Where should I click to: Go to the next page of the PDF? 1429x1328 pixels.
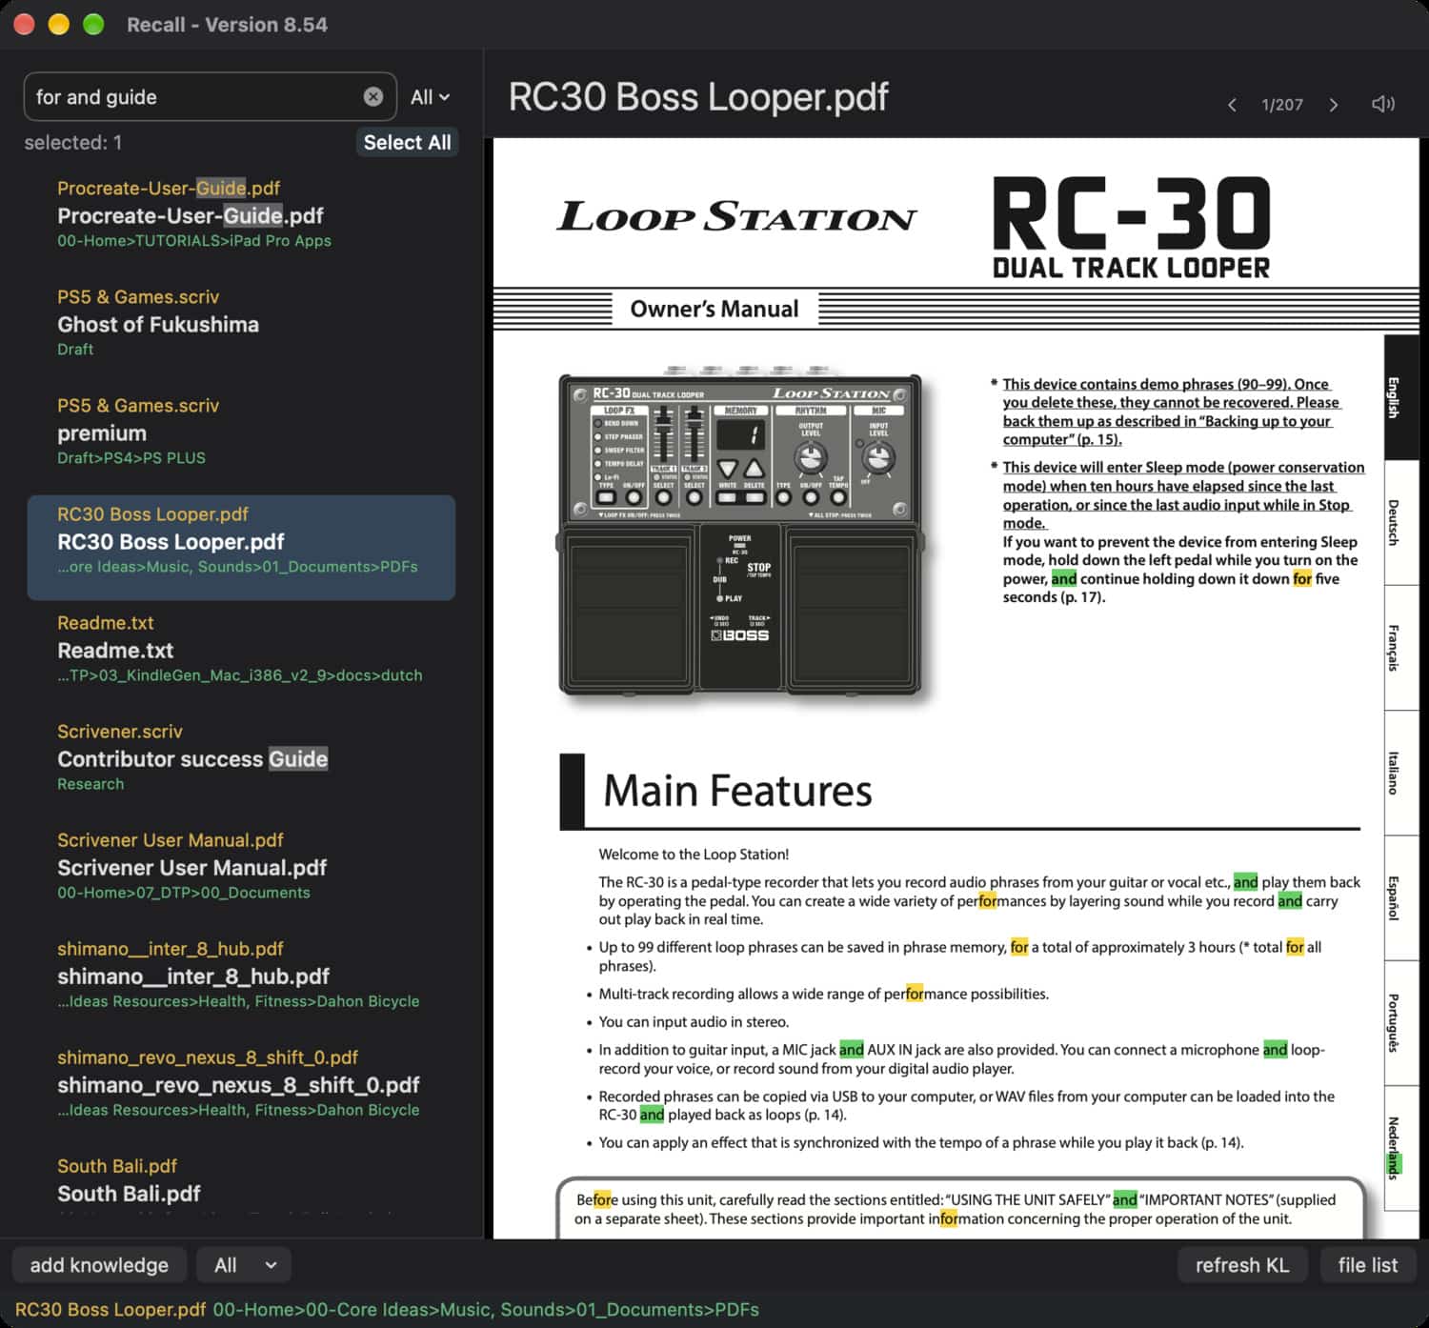coord(1334,105)
